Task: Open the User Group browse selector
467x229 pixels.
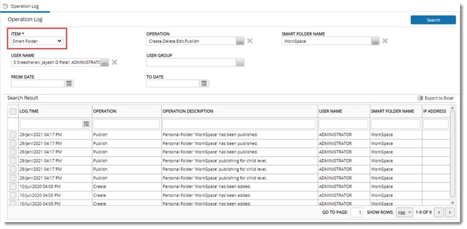Action: tap(240, 62)
